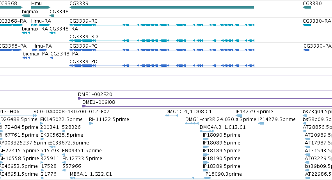Click the long CG3339 gene span bar

[162, 7]
